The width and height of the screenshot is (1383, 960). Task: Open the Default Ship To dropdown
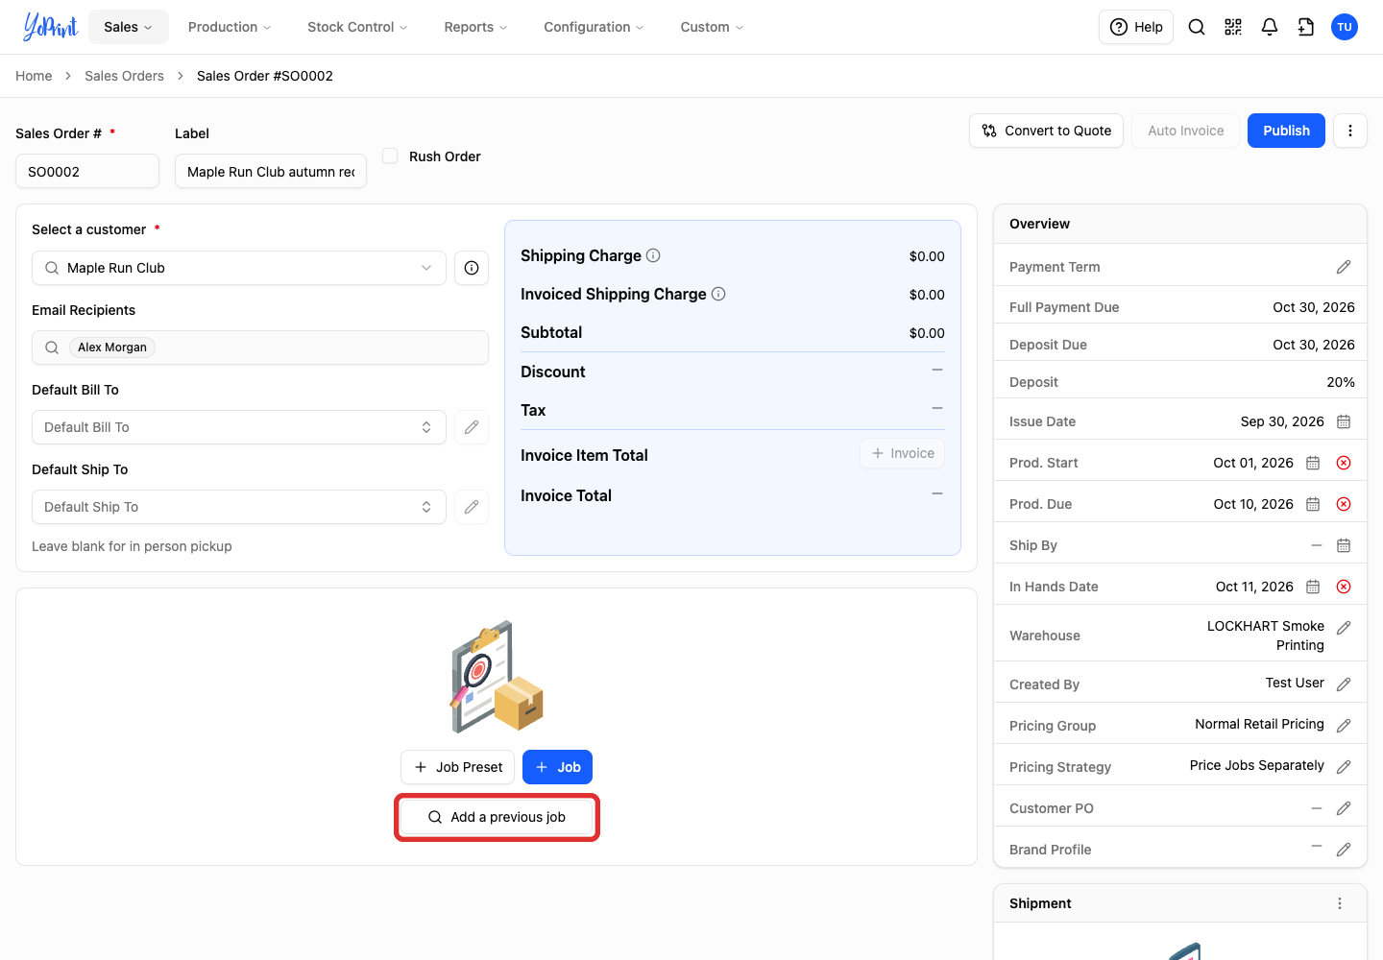coord(239,507)
